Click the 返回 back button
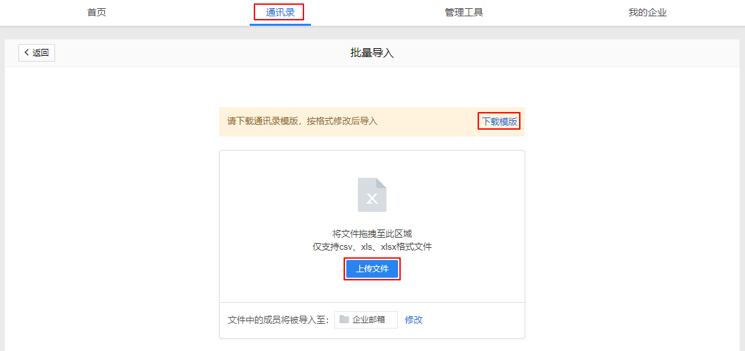The width and height of the screenshot is (745, 351). coord(37,53)
